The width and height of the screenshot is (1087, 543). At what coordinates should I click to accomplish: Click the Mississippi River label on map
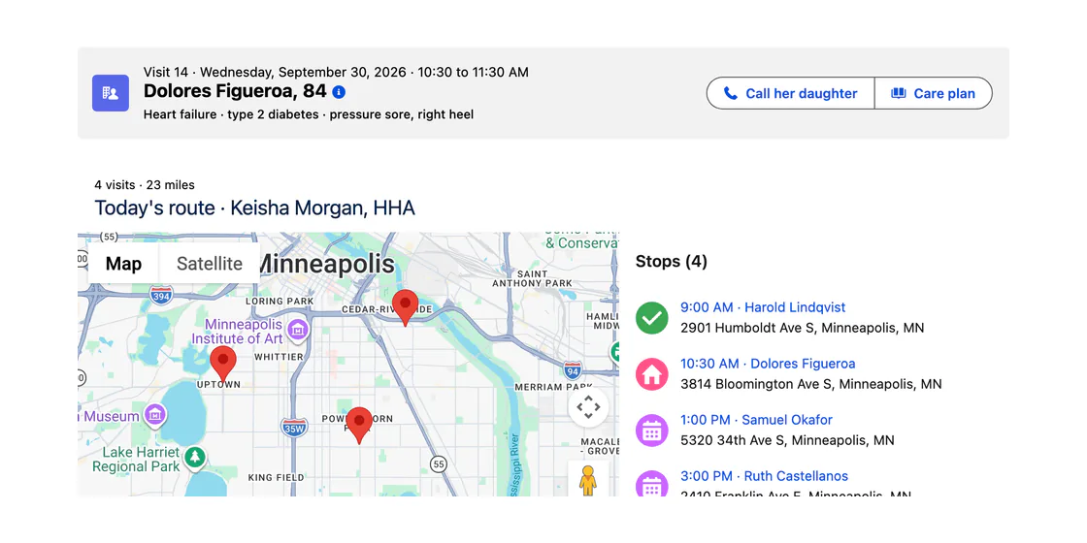point(513,463)
